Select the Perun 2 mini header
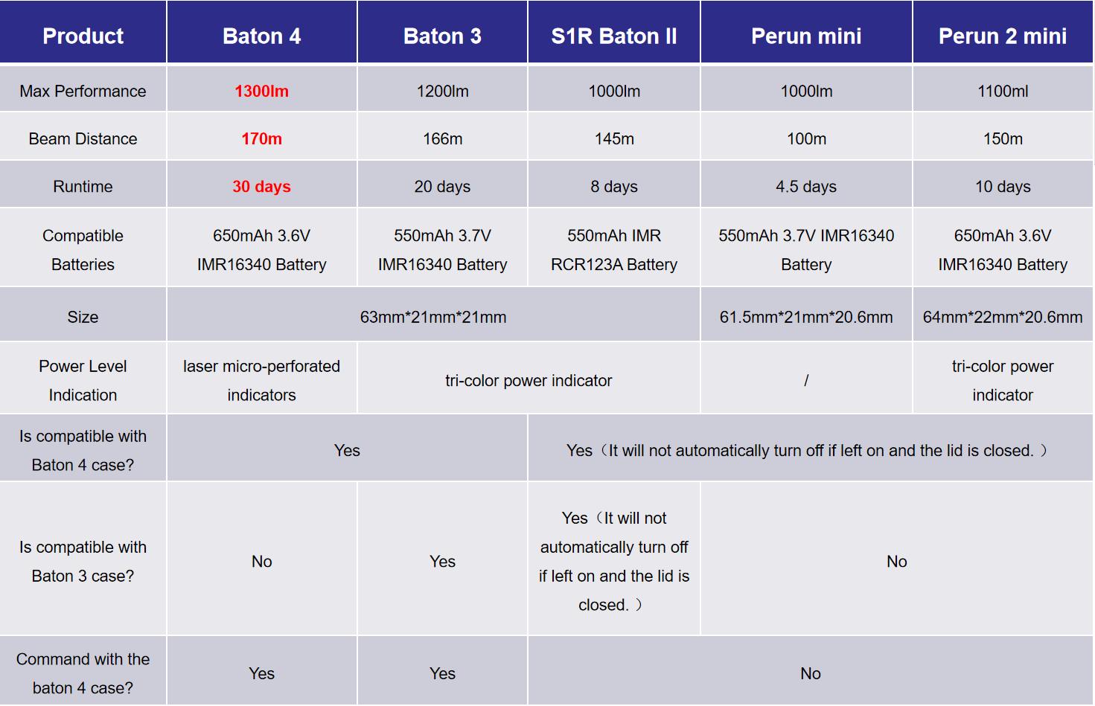 1002,36
